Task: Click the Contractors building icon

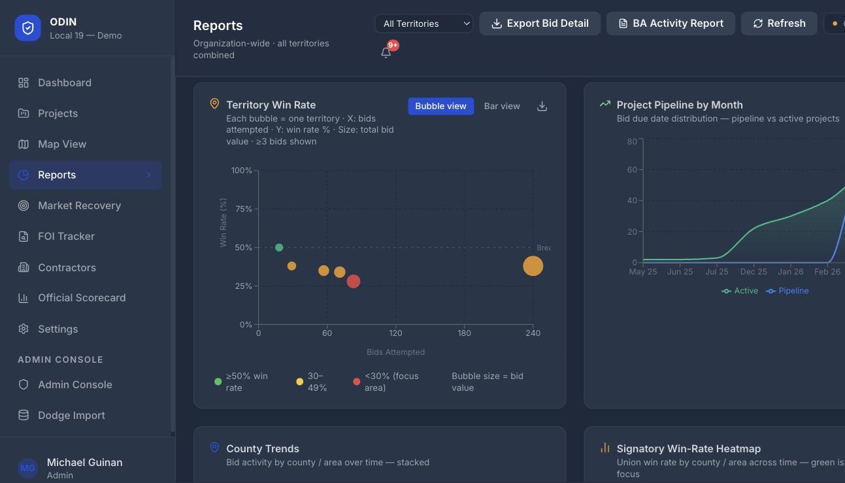Action: 24,267
